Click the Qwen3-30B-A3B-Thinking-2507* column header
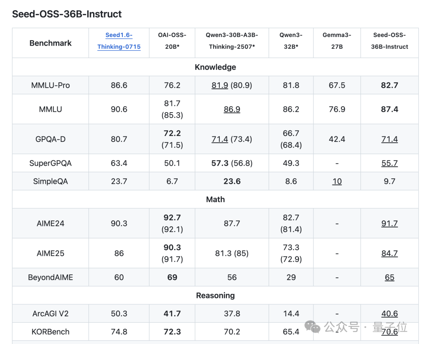Viewport: 421px width, 344px height. 232,41
